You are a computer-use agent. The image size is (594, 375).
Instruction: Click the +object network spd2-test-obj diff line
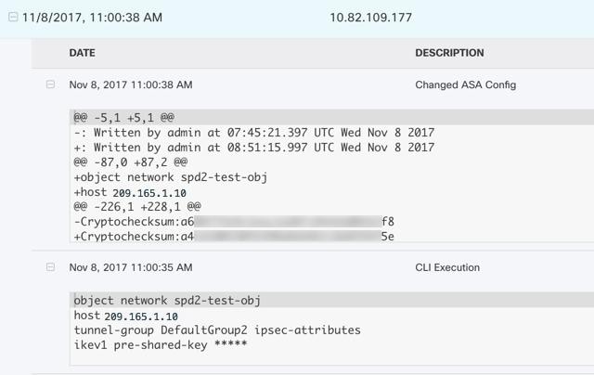171,177
